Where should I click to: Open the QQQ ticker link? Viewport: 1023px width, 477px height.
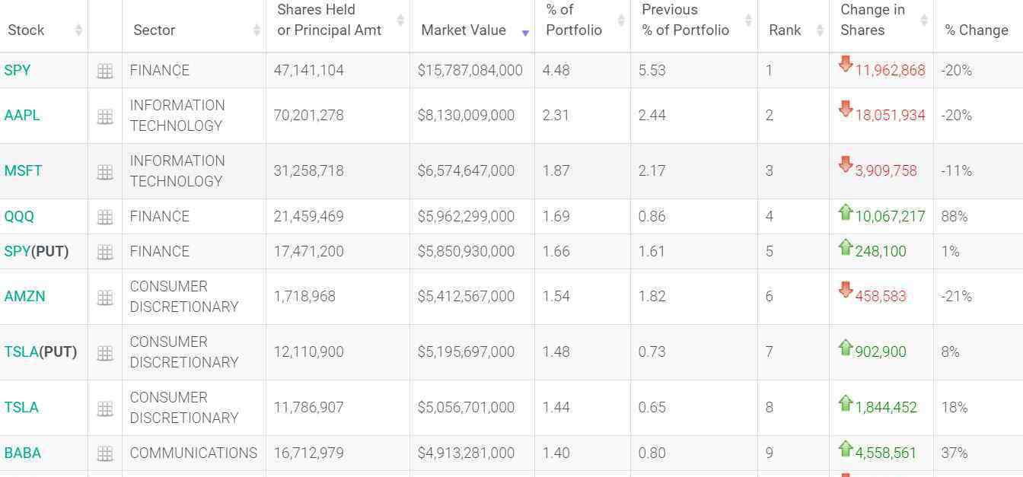(19, 217)
